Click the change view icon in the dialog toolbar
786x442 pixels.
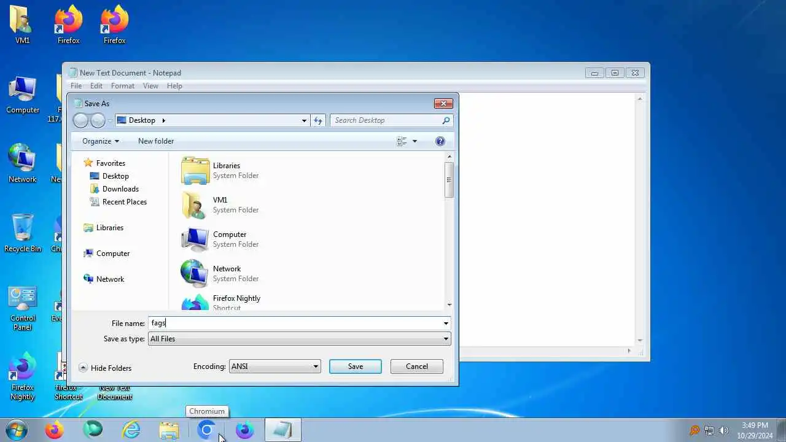402,141
